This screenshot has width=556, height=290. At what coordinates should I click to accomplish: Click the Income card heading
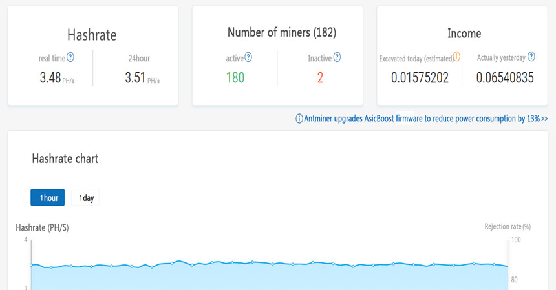click(464, 34)
